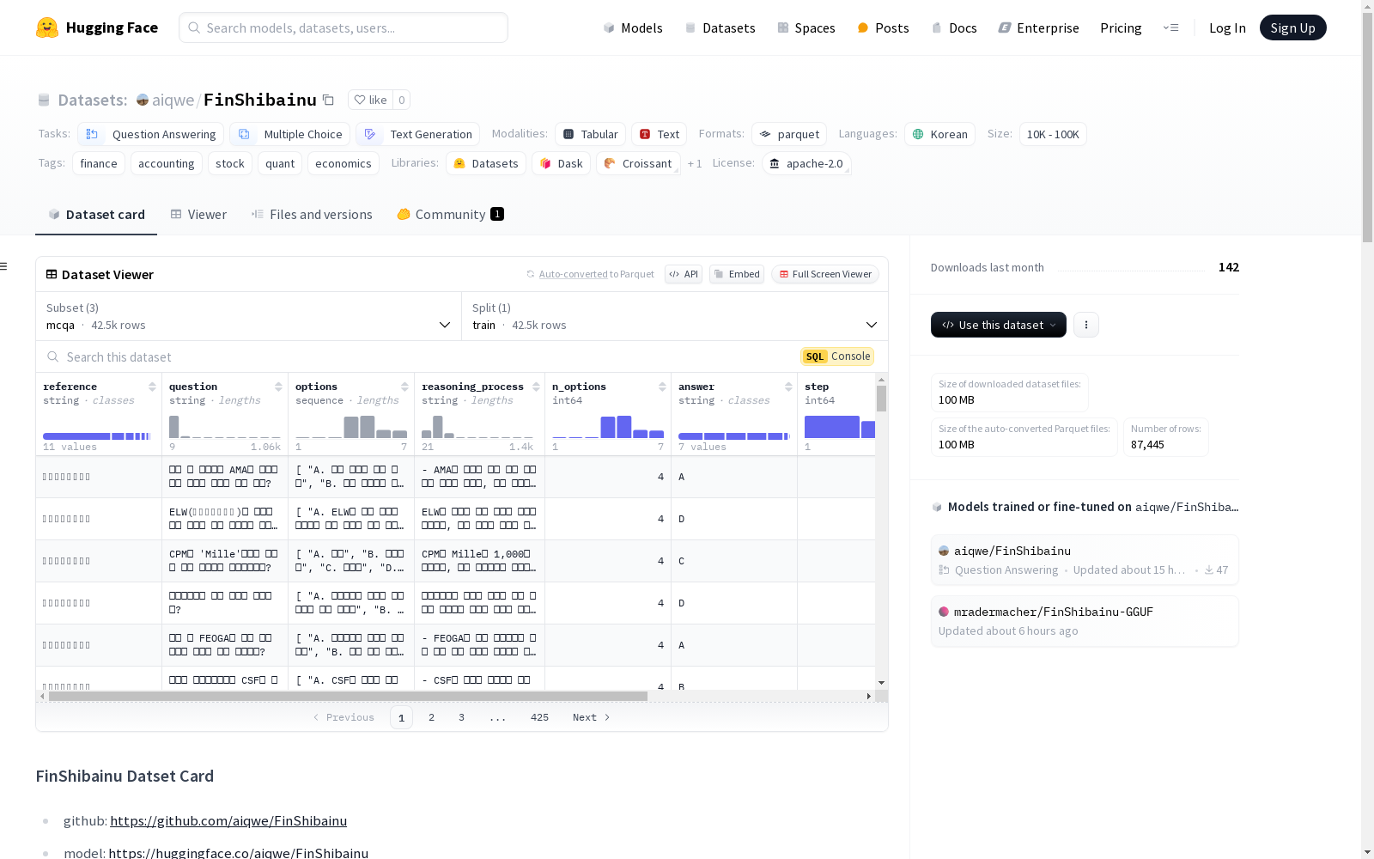Click the heart like button
The width and height of the screenshot is (1374, 859).
[370, 100]
